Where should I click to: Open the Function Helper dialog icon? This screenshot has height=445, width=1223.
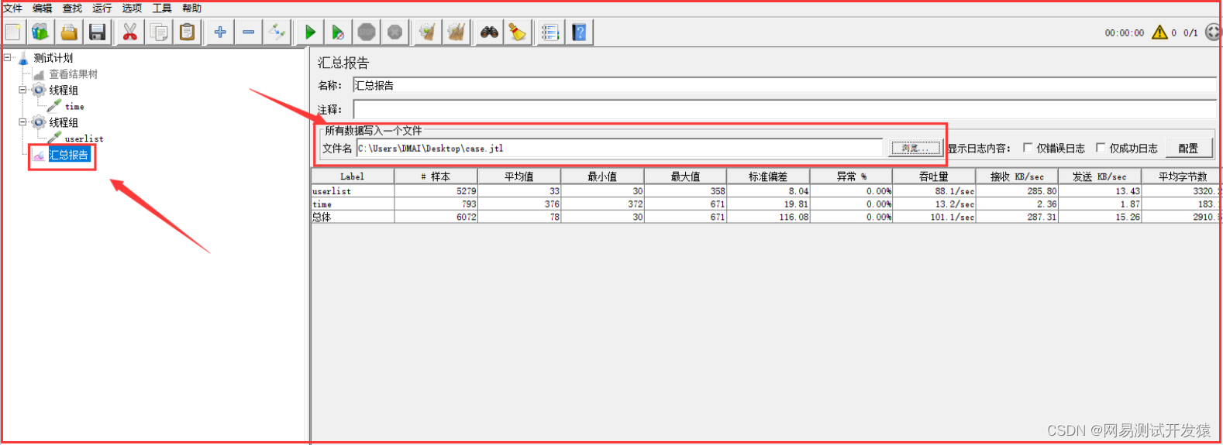click(x=550, y=33)
